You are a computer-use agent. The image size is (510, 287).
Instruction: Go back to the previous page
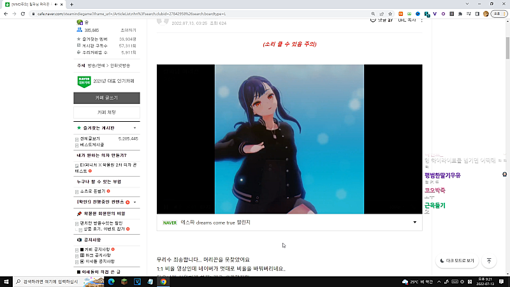pyautogui.click(x=6, y=14)
